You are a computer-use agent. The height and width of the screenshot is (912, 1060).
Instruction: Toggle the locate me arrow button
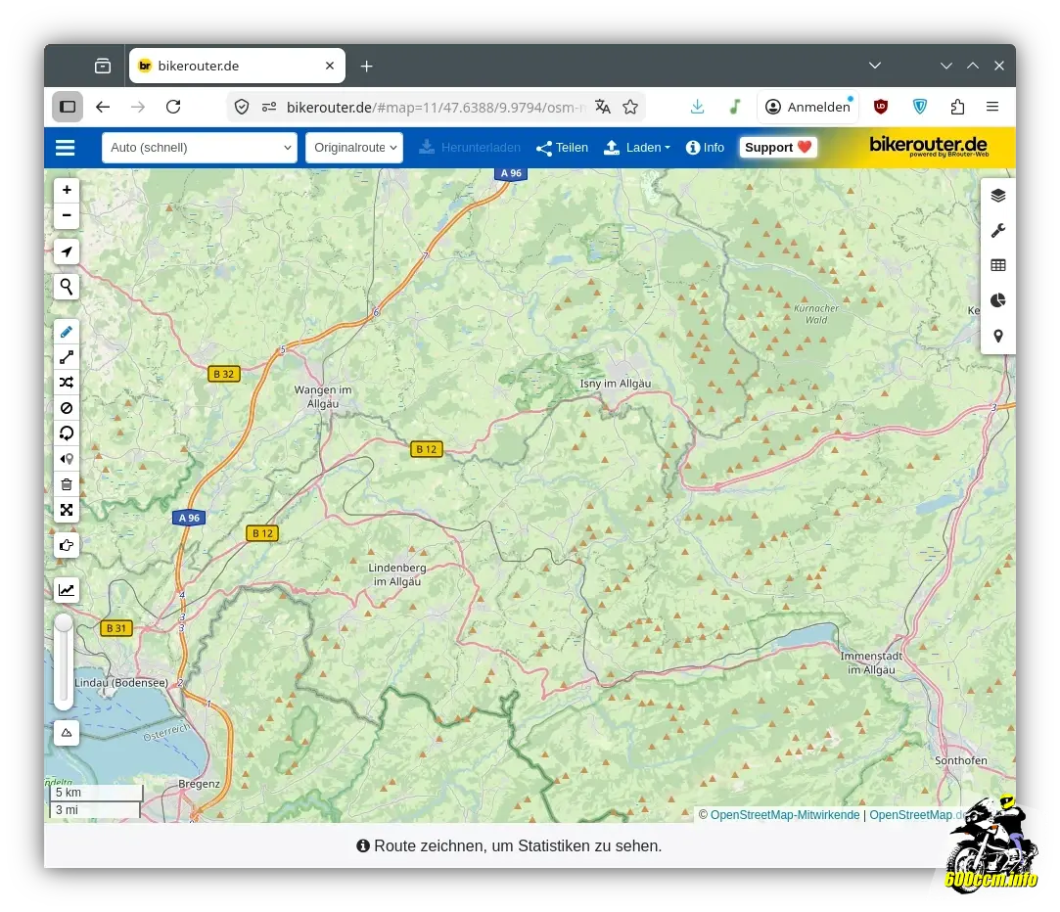click(67, 252)
